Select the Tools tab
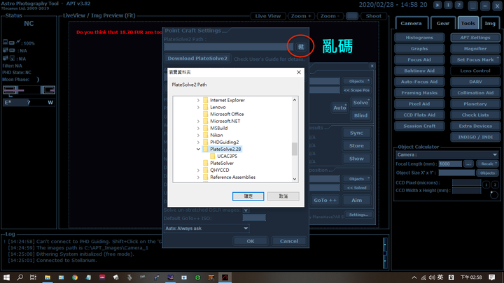The height and width of the screenshot is (283, 504). [468, 23]
